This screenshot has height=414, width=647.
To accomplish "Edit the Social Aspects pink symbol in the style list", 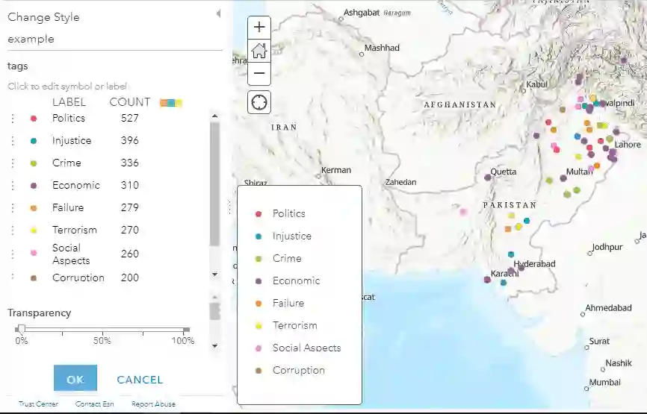I will pos(34,253).
